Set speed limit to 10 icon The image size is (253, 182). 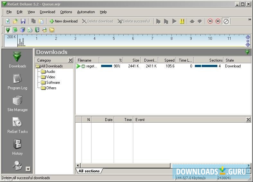tap(210, 21)
